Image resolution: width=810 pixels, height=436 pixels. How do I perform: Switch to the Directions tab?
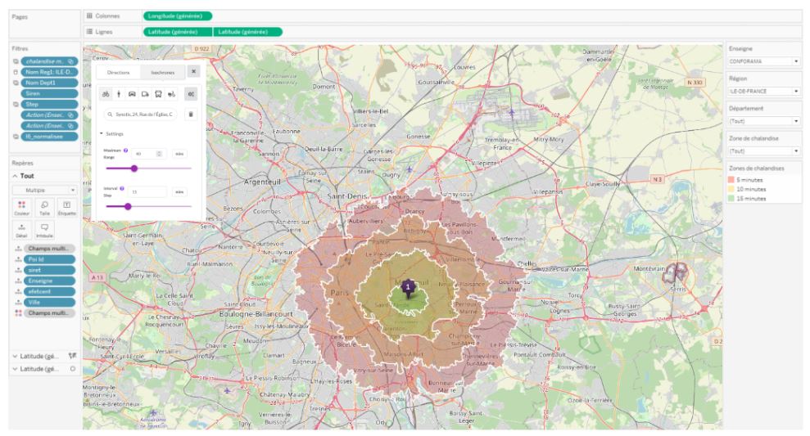(120, 72)
